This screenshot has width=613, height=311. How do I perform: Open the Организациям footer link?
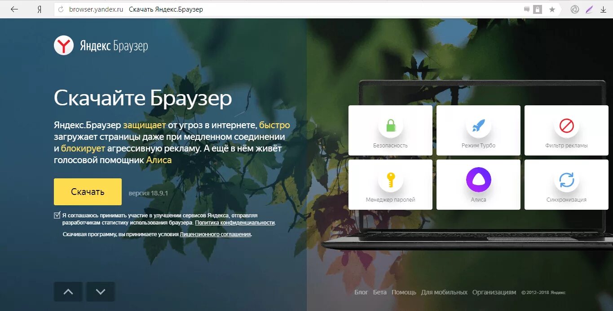coord(494,292)
